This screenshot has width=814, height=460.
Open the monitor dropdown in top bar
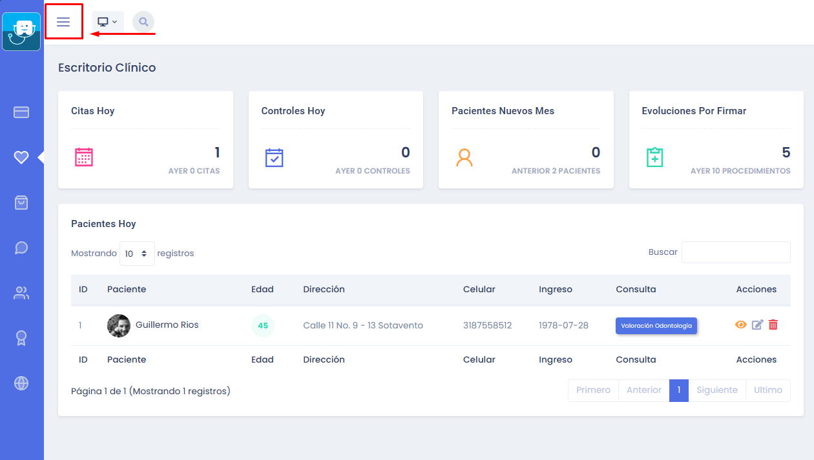coord(107,22)
